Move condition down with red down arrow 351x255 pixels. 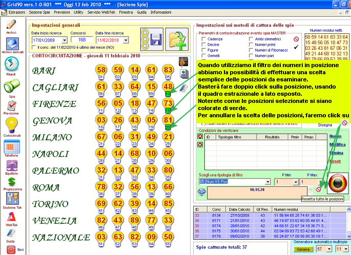[x=200, y=145]
